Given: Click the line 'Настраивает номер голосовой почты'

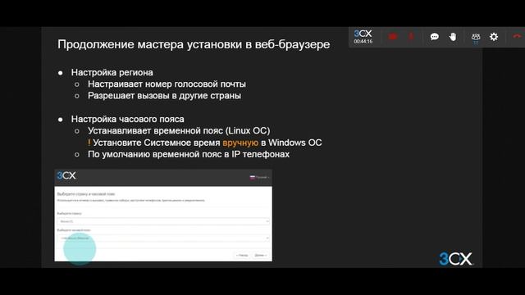Looking at the screenshot, I should pos(167,84).
